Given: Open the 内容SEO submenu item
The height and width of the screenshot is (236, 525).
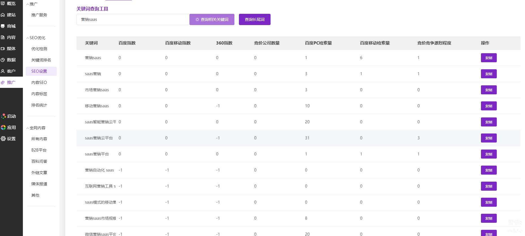Looking at the screenshot, I should (x=39, y=83).
